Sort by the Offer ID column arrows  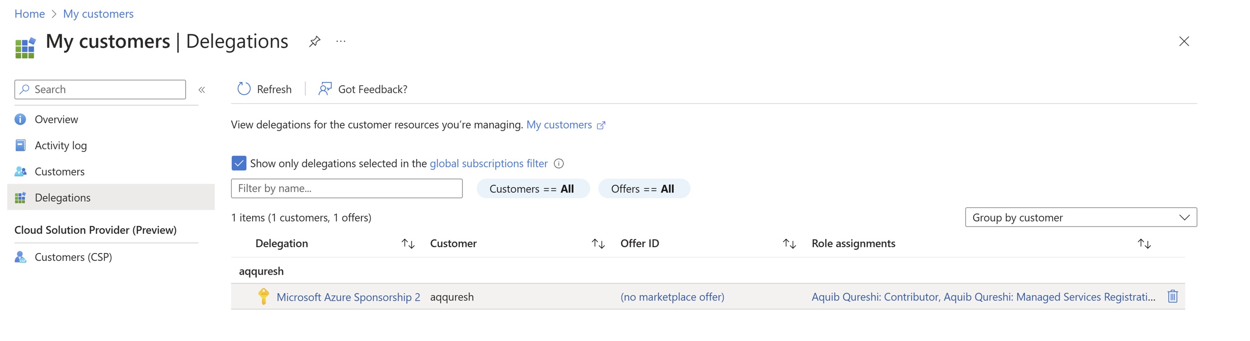coord(789,244)
